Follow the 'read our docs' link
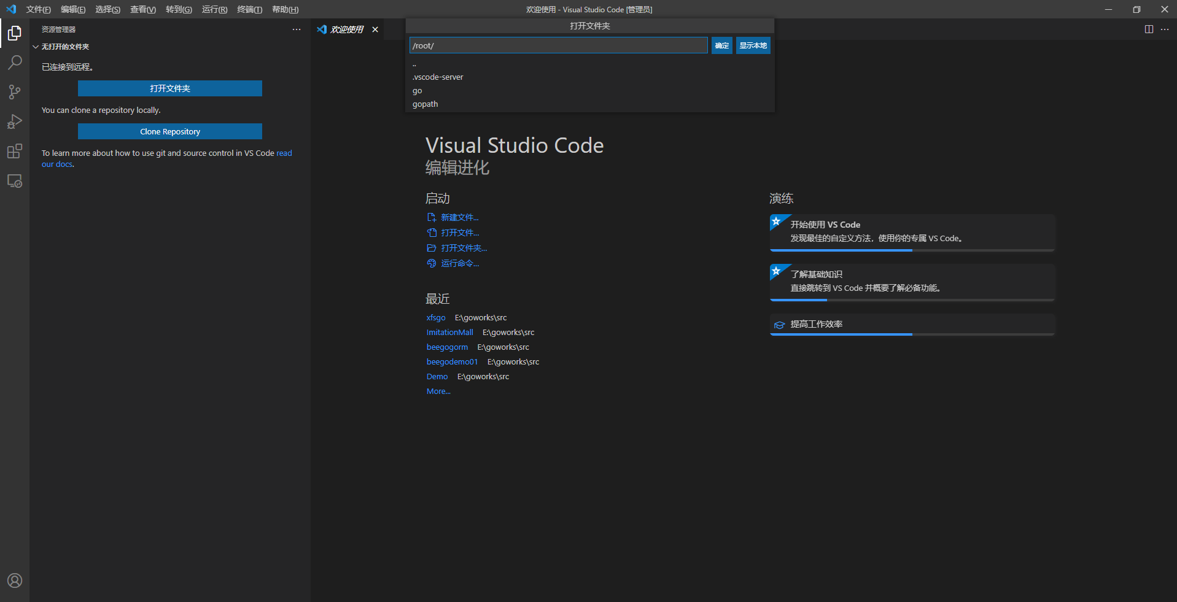The image size is (1177, 602). click(x=284, y=153)
